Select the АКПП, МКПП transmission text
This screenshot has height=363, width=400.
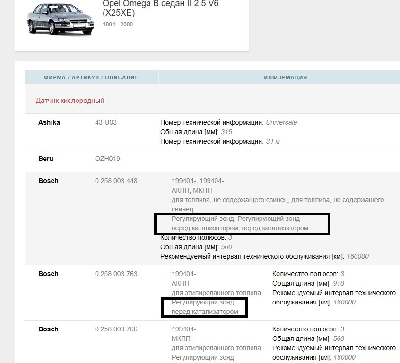192,190
